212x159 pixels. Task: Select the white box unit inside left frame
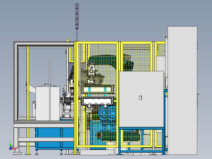click(48, 103)
